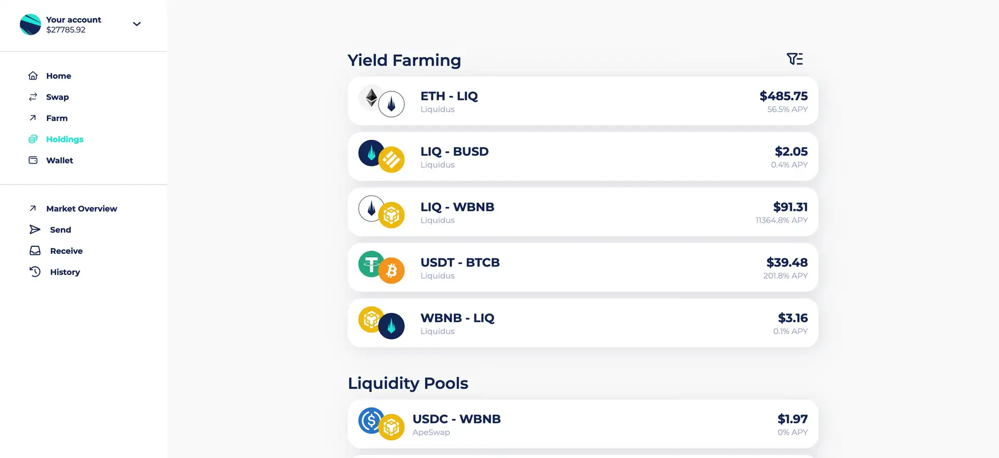
Task: Click the Home icon in sidebar
Action: [33, 76]
